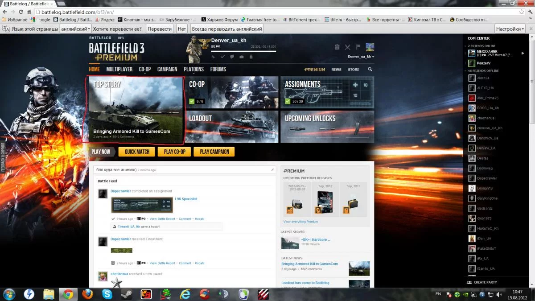This screenshot has height=301, width=535.
Task: Open the language dropdown in translate bar
Action: (76, 29)
